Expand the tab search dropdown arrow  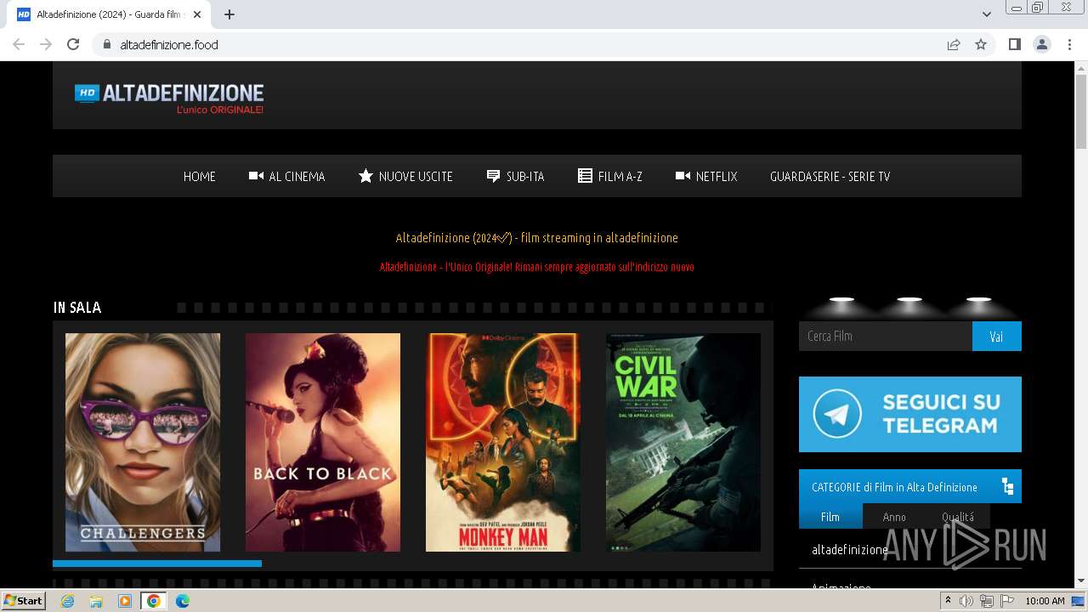[x=987, y=14]
